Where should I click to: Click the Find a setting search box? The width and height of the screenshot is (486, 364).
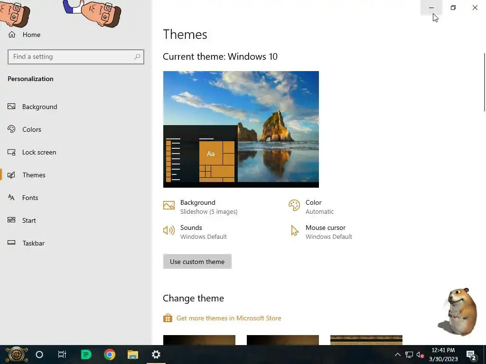click(75, 57)
